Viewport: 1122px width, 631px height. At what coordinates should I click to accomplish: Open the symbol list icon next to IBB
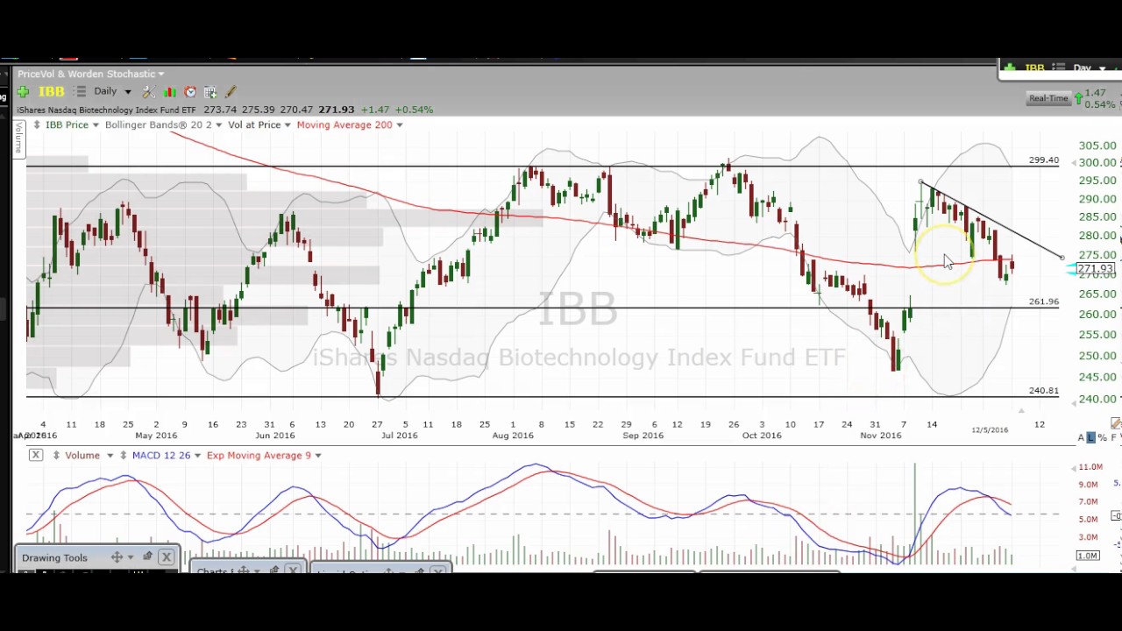tap(81, 91)
